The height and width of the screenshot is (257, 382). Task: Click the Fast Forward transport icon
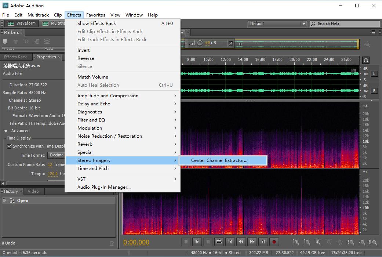click(252, 242)
